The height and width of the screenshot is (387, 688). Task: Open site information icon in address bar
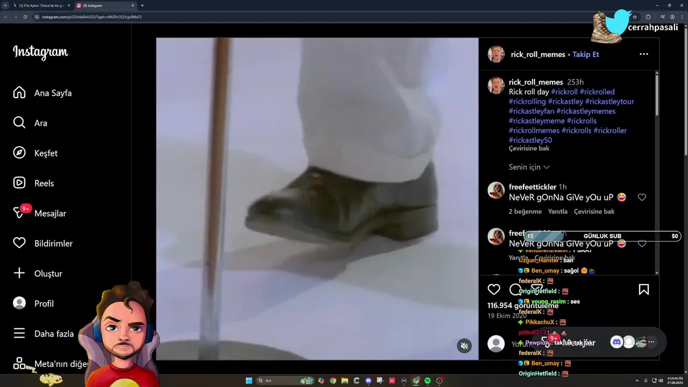click(x=37, y=17)
